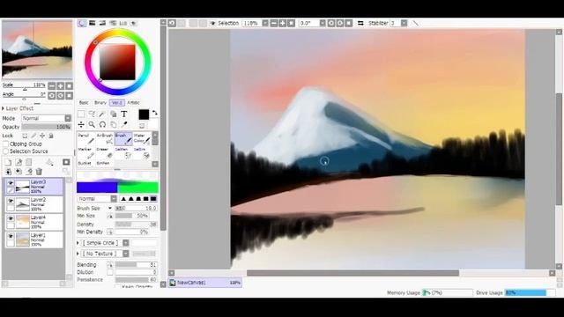This screenshot has height=317, width=564.
Task: Select the Text tool
Action: (124, 114)
